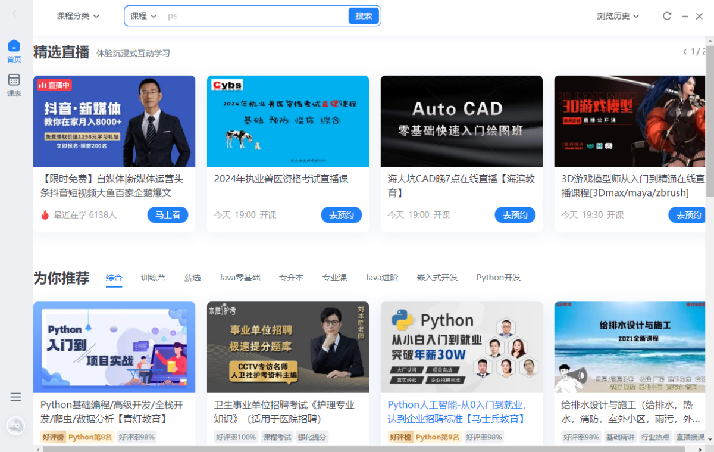Click 马上看 on the 抖音新媒体 course
This screenshot has width=714, height=452.
168,215
